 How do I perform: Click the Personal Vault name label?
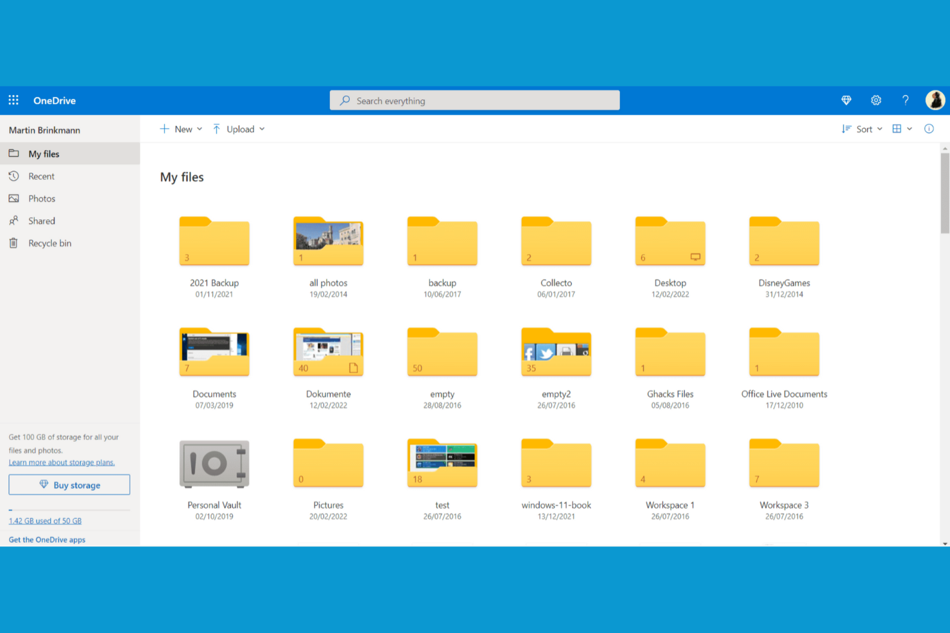click(214, 505)
